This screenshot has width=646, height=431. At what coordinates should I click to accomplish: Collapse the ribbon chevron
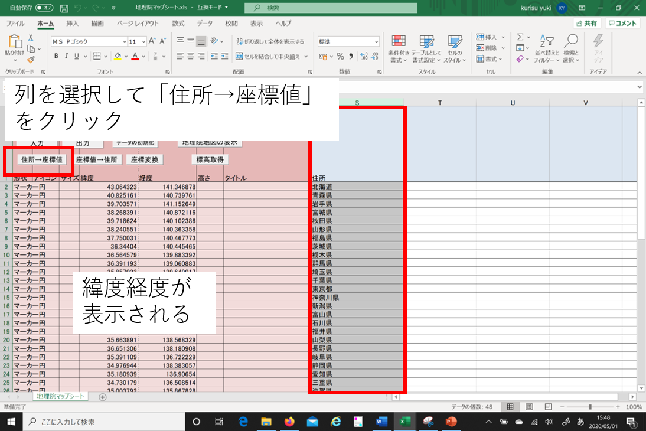[x=640, y=73]
